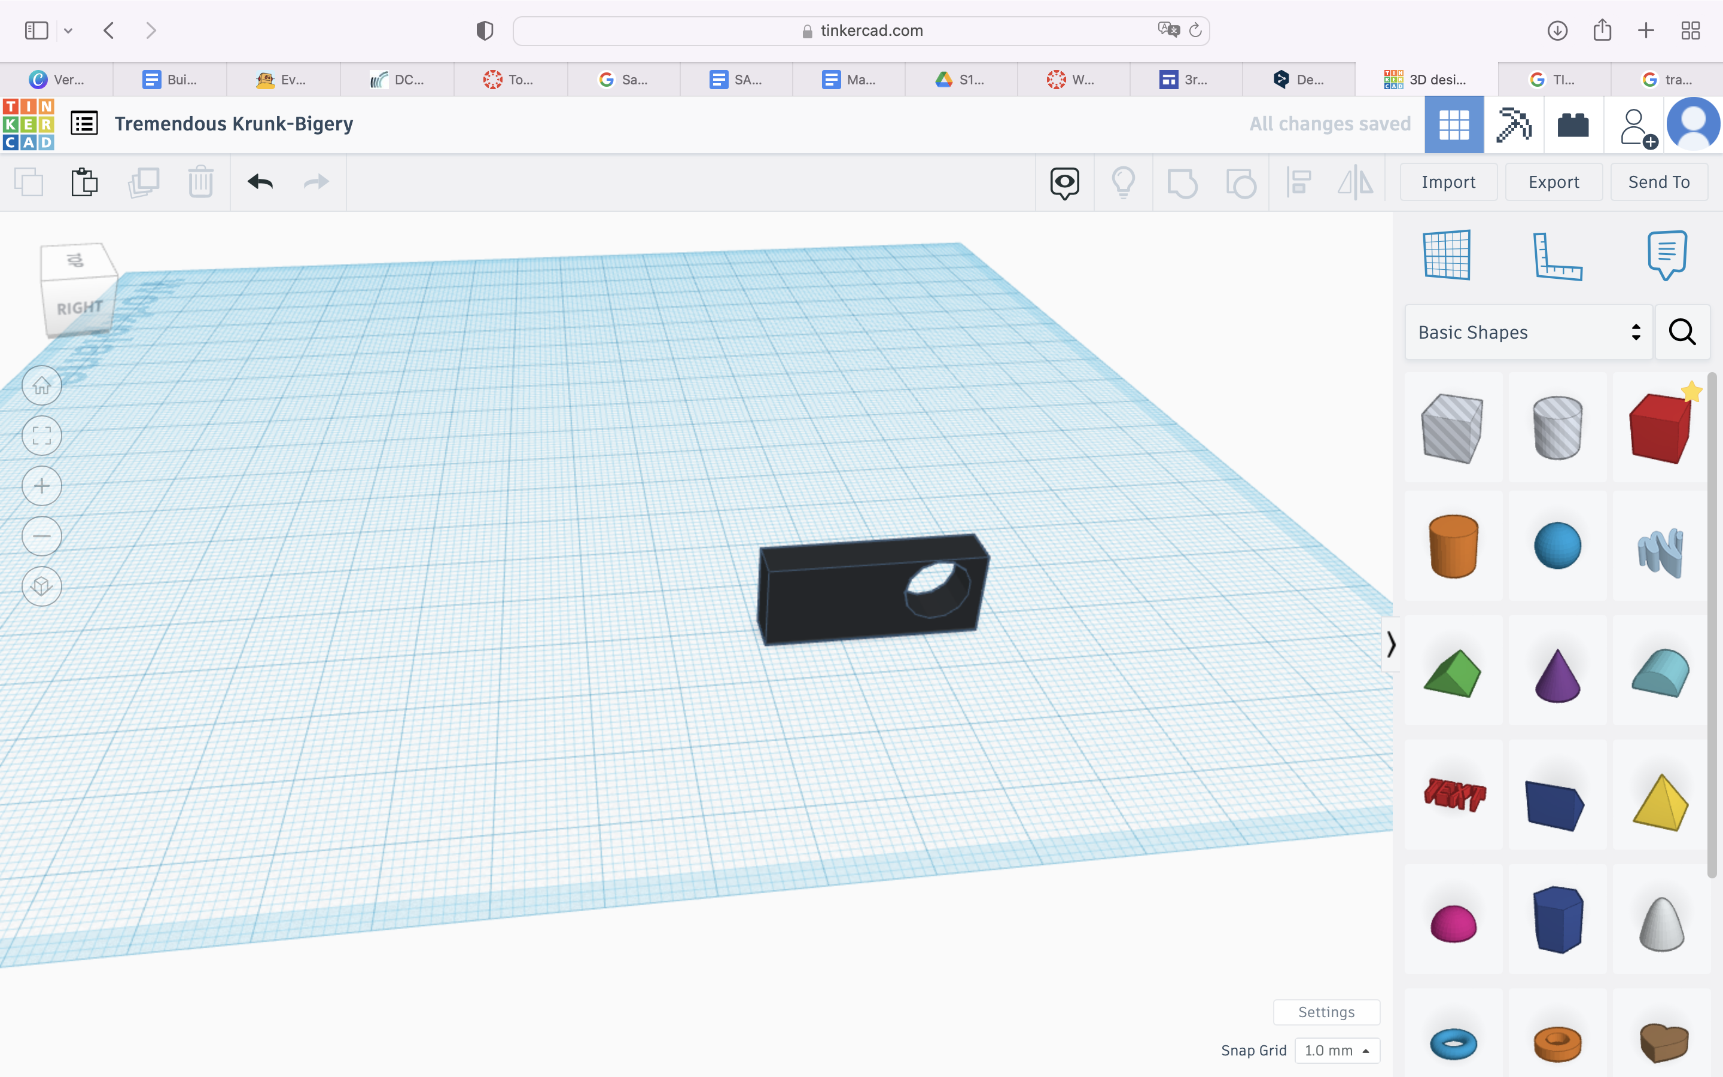Click the Duplicate and repeat icon
This screenshot has height=1077, width=1723.
pos(143,182)
